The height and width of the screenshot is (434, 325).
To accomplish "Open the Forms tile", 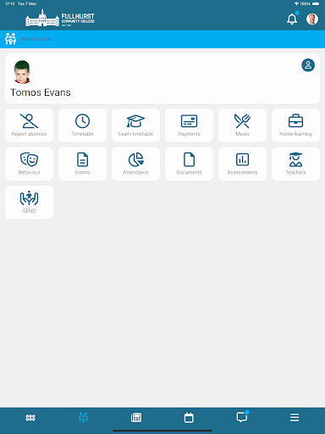I will click(x=82, y=164).
